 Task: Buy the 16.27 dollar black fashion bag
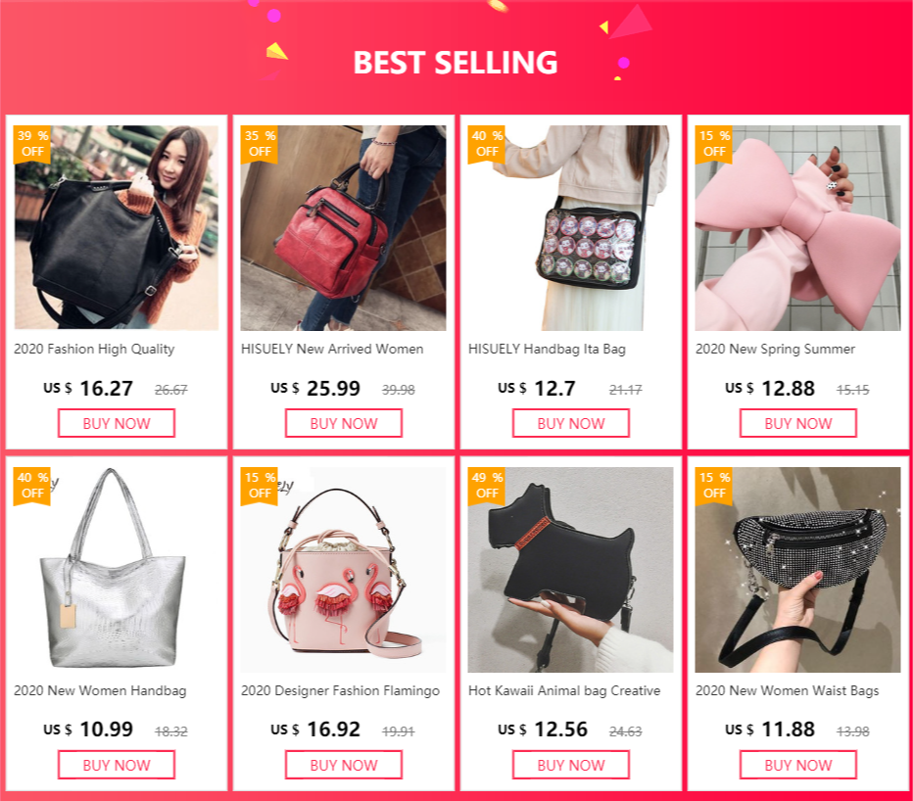click(117, 423)
